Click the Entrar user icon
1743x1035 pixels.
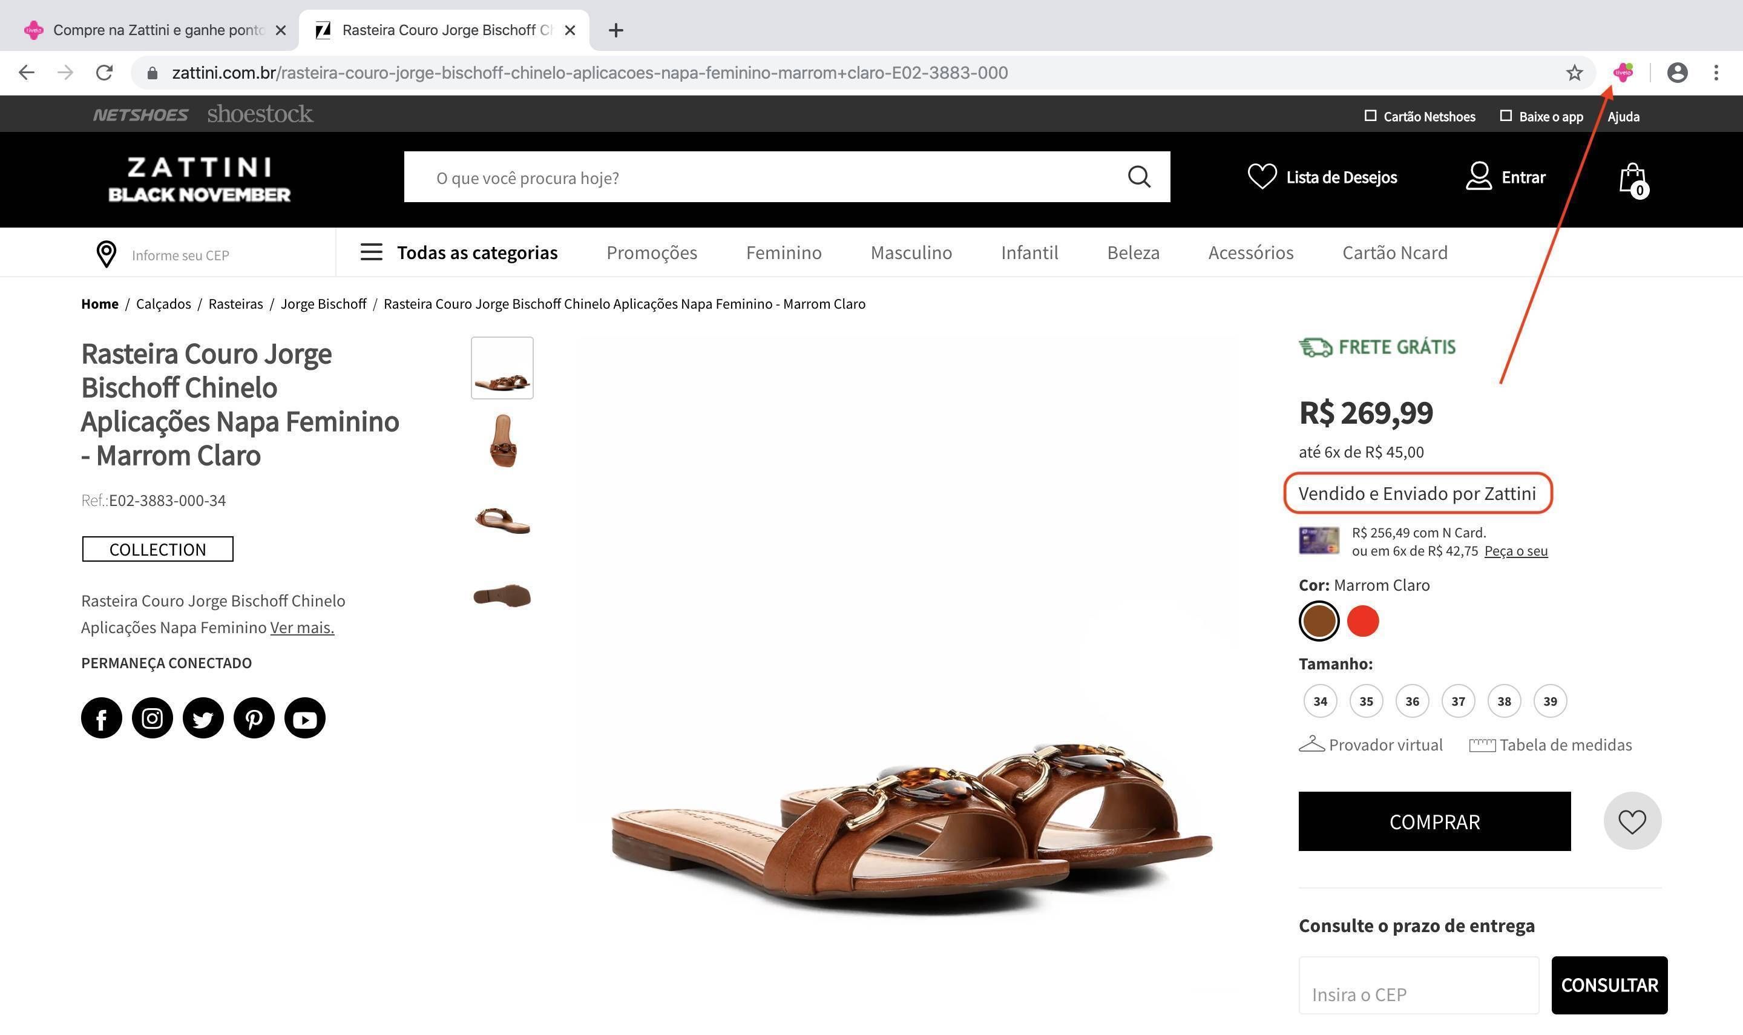[1478, 177]
